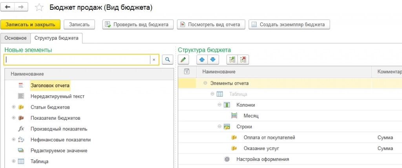The width and height of the screenshot is (402, 168).
Task: Click the favorite star icon beside the title
Action: pos(39,7)
